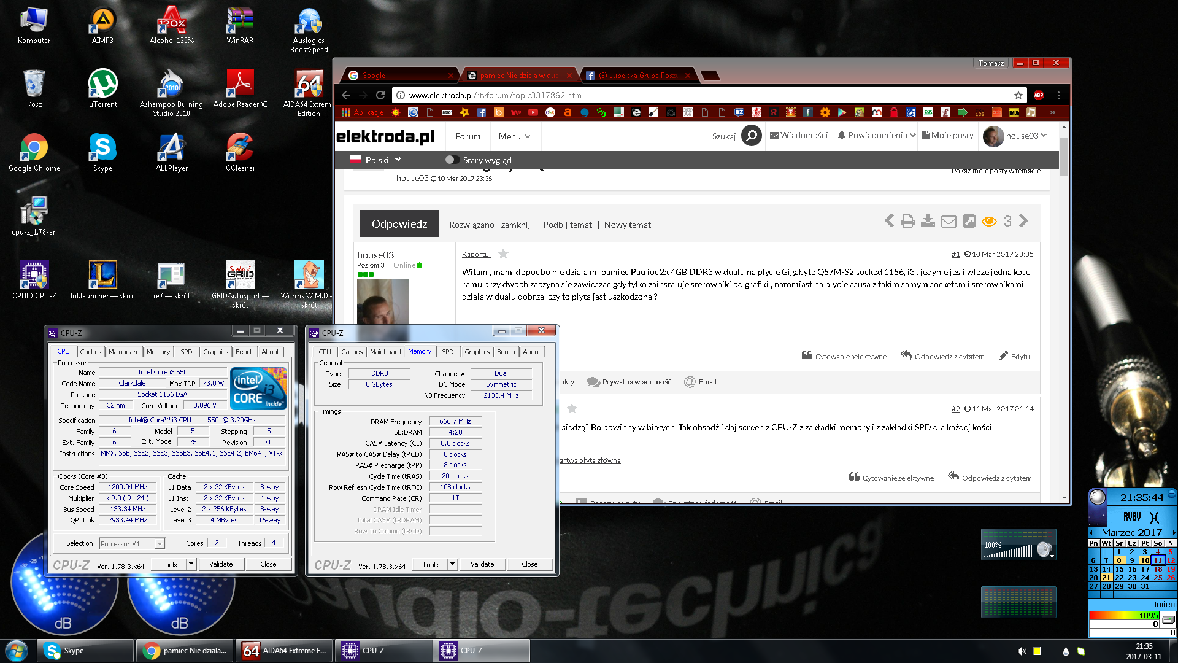Click the email envelope icon in topic toolbar
Screen dimensions: 1178x663
coord(949,222)
